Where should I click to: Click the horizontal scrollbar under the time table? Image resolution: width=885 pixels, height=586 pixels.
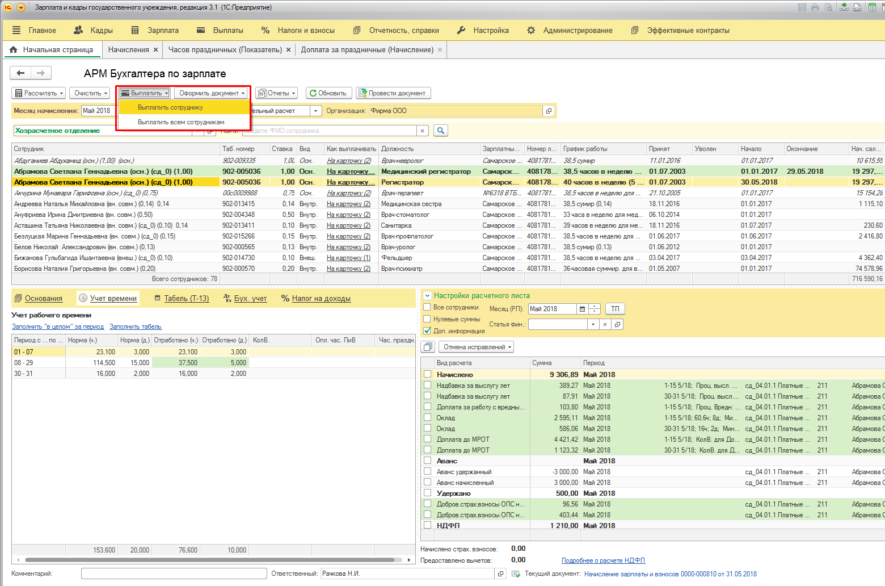coord(210,560)
